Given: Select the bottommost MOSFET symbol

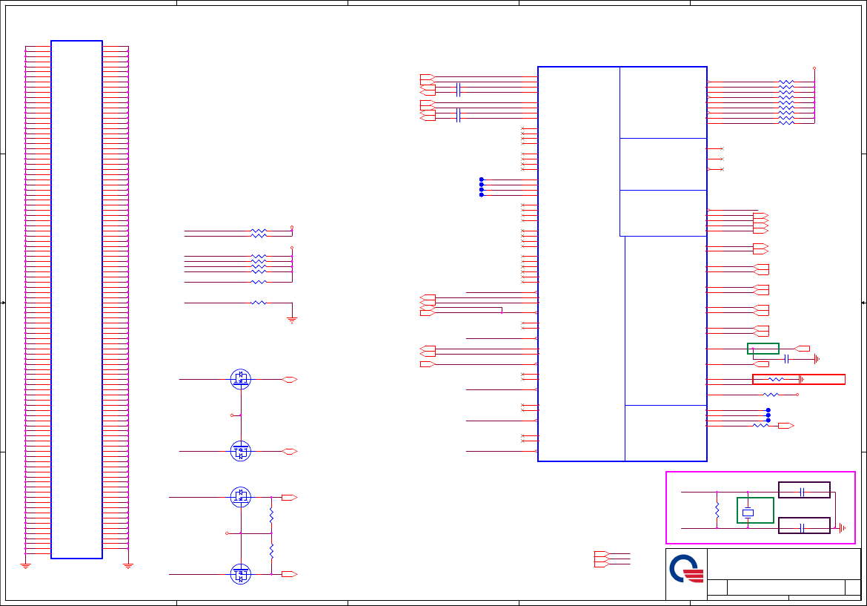Looking at the screenshot, I should (241, 574).
